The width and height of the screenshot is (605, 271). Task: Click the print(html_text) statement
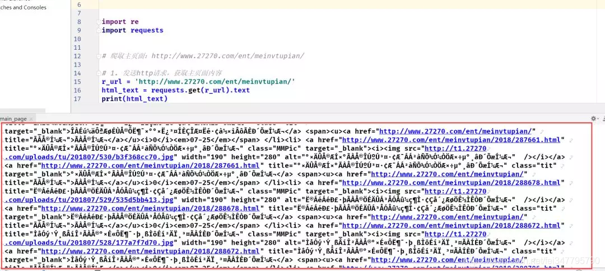click(134, 99)
